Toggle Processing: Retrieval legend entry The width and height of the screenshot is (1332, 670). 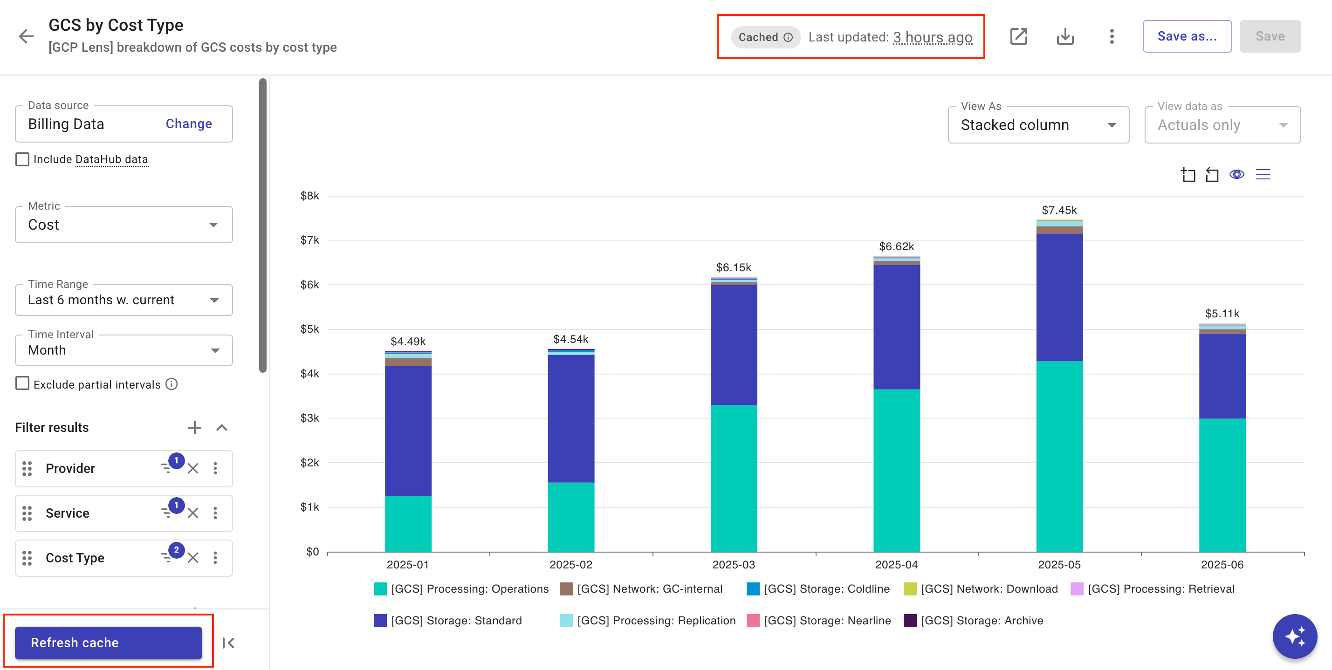click(1152, 589)
